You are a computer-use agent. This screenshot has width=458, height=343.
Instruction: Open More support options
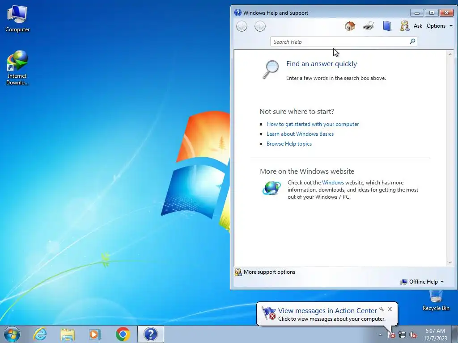click(x=265, y=272)
